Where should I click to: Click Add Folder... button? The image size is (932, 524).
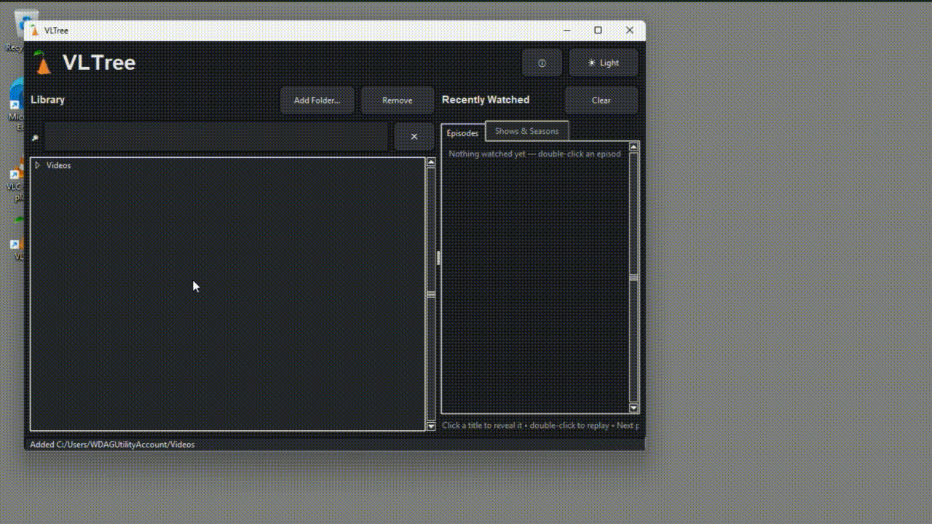317,100
